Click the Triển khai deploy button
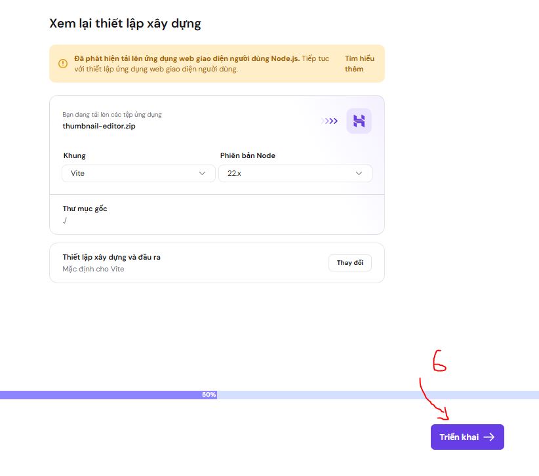This screenshot has width=539, height=476. (x=467, y=437)
